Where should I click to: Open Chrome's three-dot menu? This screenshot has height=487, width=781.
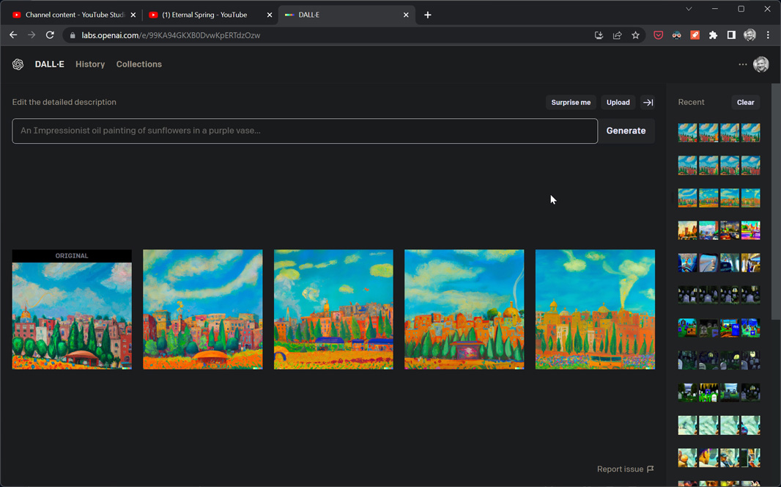(x=768, y=35)
